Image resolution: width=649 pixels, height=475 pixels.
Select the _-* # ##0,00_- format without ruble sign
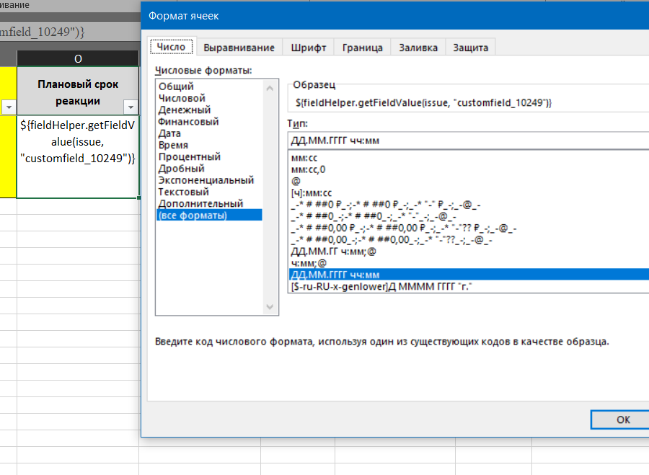point(469,239)
